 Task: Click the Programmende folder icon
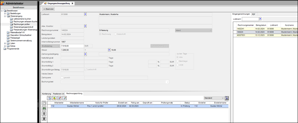click(x=5, y=49)
